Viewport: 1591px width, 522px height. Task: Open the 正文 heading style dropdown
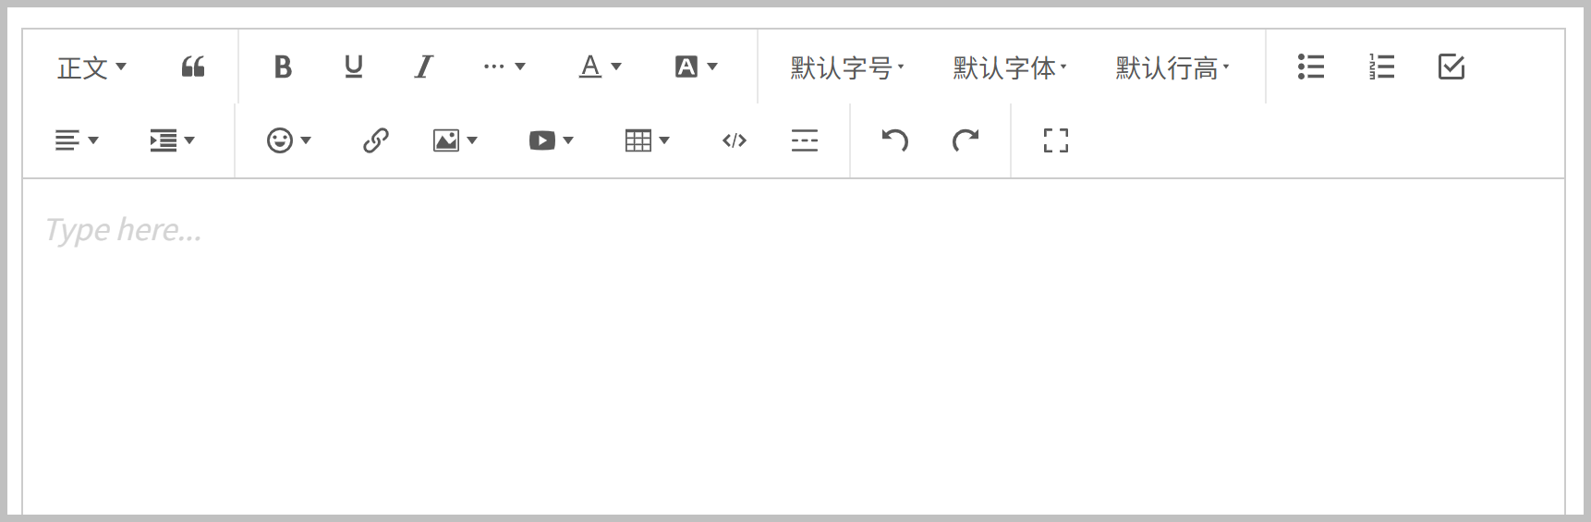point(91,67)
